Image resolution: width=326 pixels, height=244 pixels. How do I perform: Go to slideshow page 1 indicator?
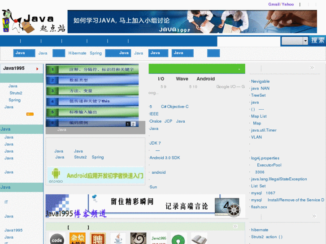coord(128,124)
